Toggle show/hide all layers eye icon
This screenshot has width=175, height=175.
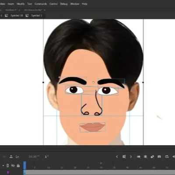point(13,165)
